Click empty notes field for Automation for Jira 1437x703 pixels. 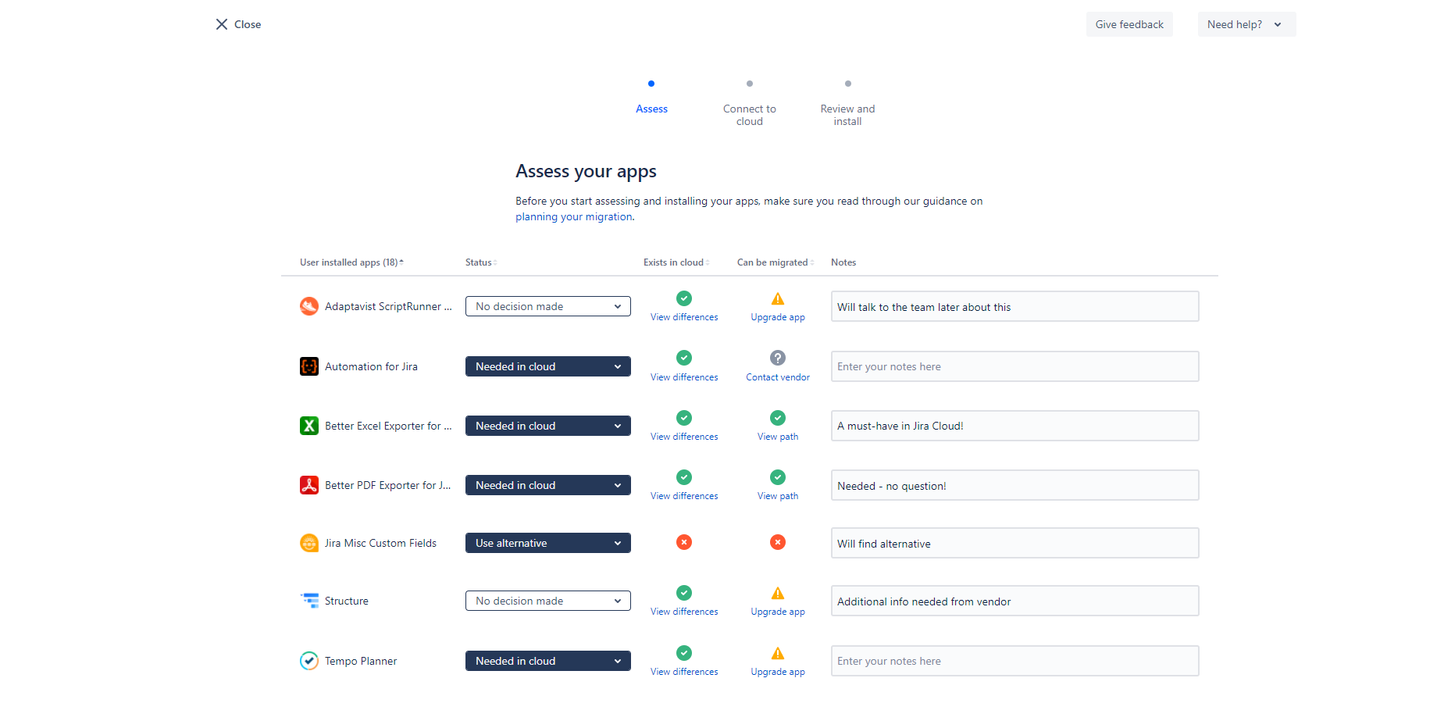[1015, 366]
